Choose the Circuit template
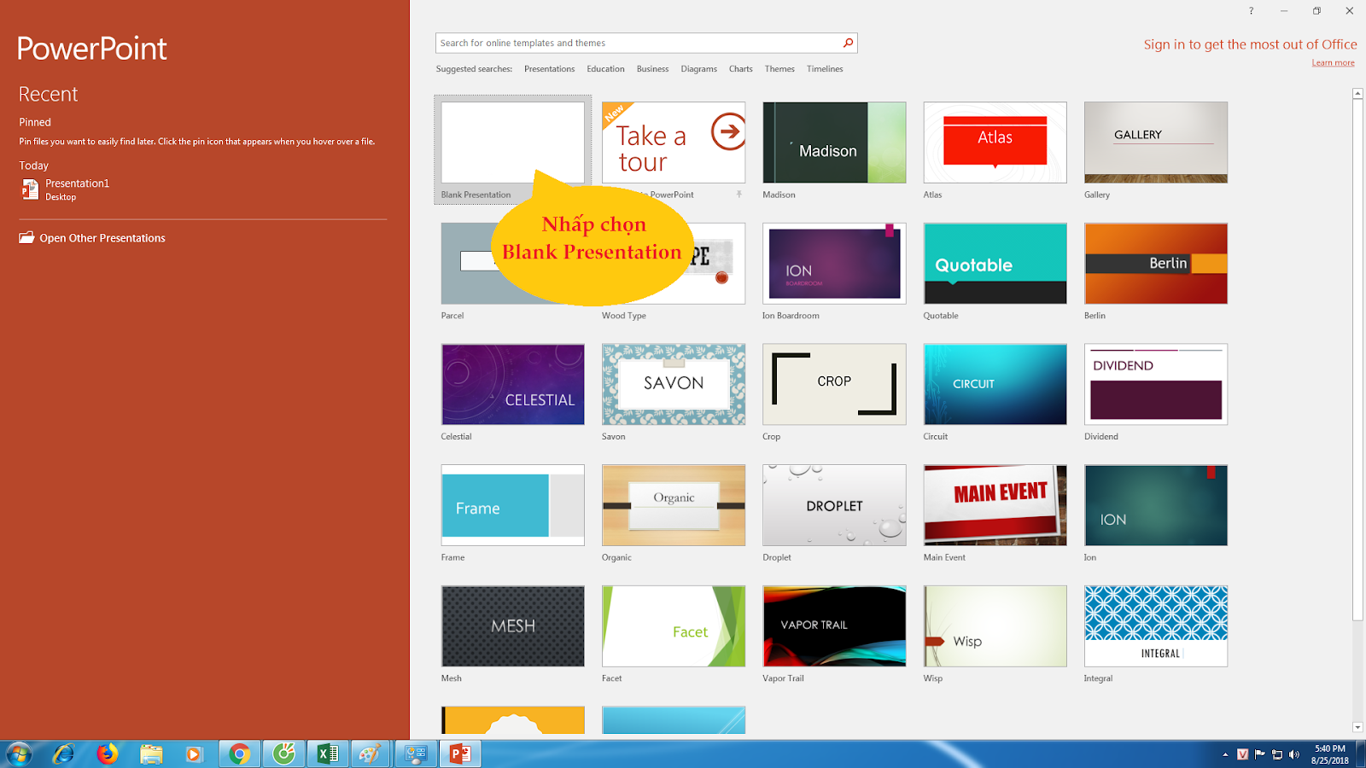 pyautogui.click(x=995, y=384)
